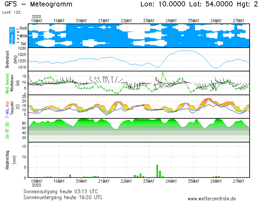Click the Niederschlag axis label
258x201 pixels.
point(7,160)
